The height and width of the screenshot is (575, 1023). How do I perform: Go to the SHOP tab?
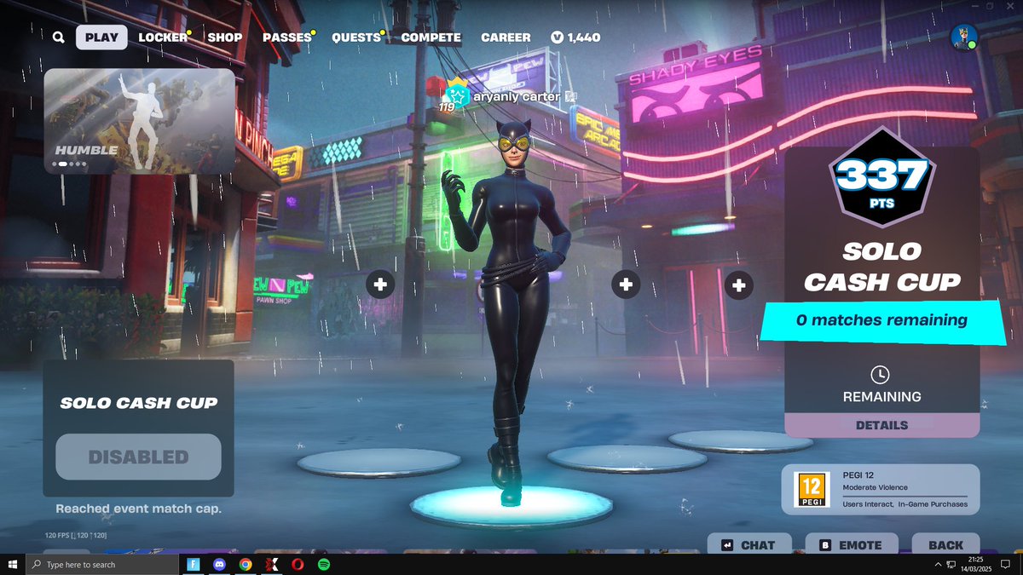coord(225,37)
